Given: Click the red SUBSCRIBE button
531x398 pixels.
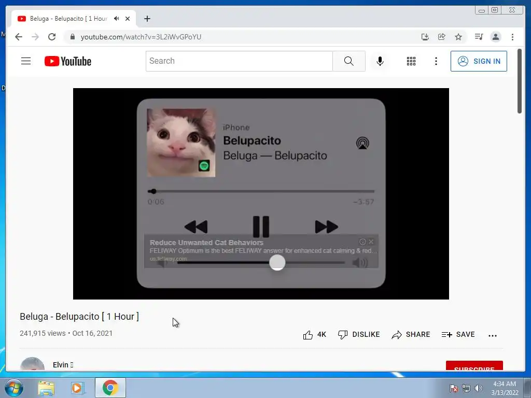Looking at the screenshot, I should 474,366.
